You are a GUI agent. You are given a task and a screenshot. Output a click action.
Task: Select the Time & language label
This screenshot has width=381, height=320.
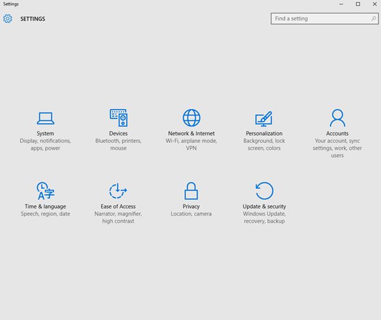pyautogui.click(x=46, y=206)
